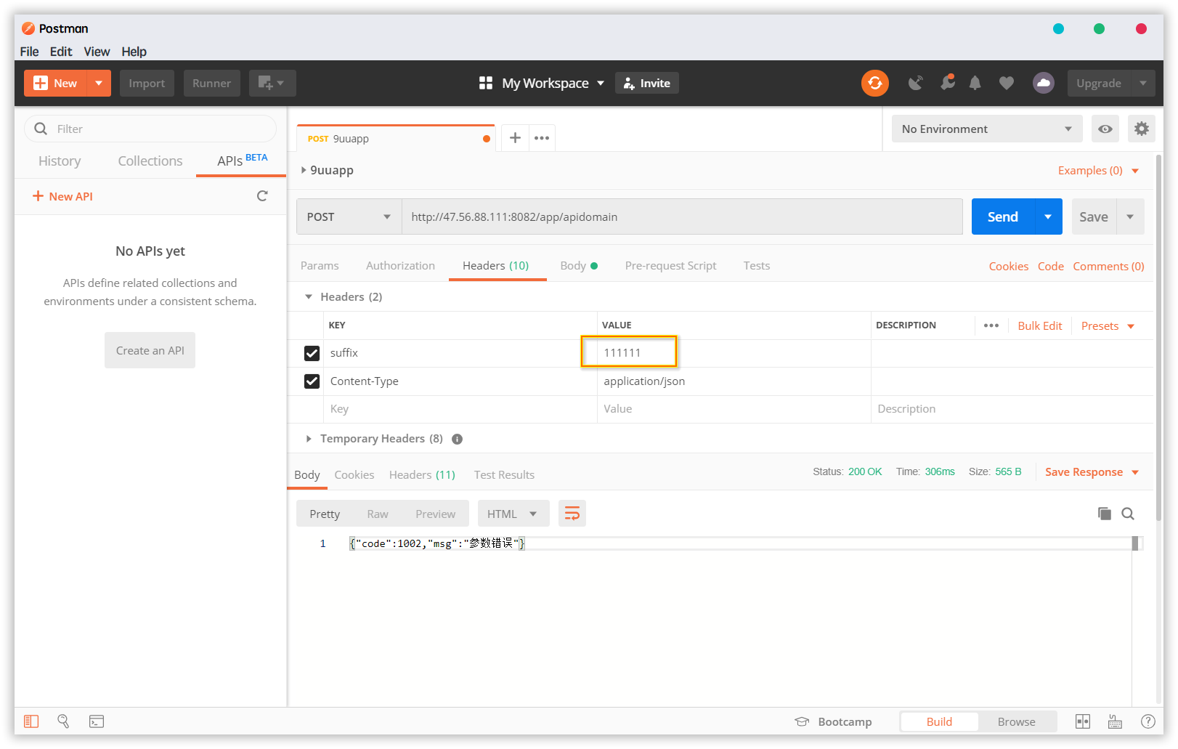Click the request URL field
The image size is (1178, 749).
point(682,216)
